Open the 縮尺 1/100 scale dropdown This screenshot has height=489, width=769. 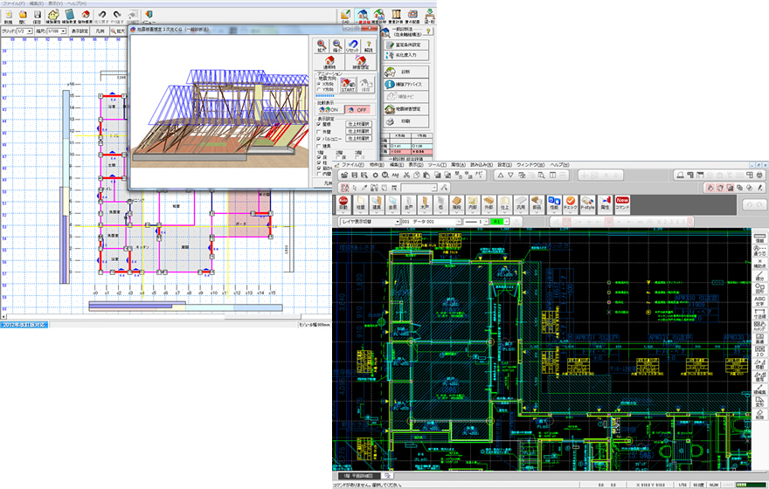[63, 31]
